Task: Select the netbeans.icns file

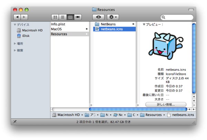Action: [x=114, y=29]
